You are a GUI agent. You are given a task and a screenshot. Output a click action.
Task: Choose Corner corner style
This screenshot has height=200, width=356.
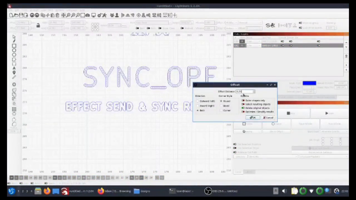pyautogui.click(x=225, y=110)
